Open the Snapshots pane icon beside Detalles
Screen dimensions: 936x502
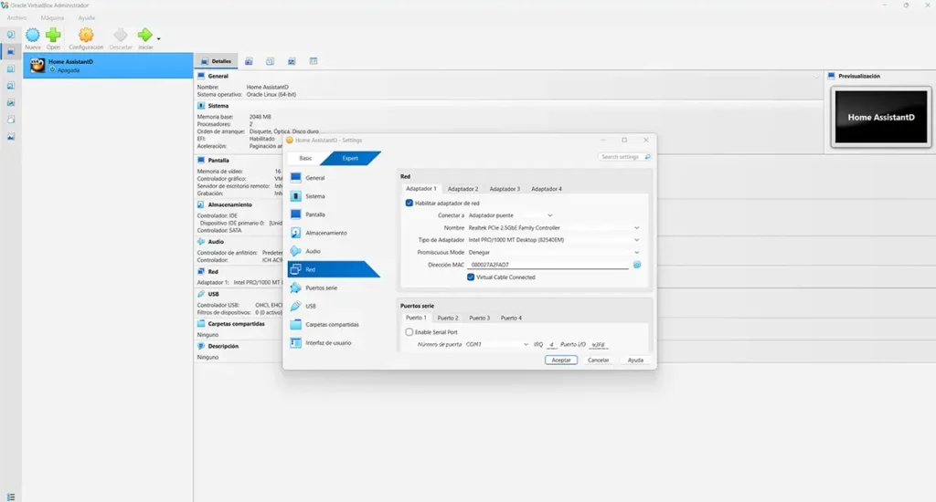[x=249, y=61]
